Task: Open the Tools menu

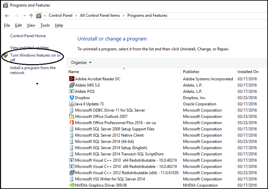Action: 45,25
